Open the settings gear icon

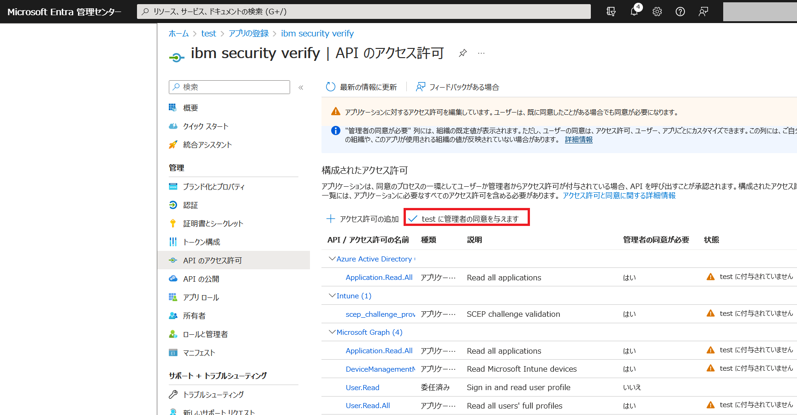point(657,12)
